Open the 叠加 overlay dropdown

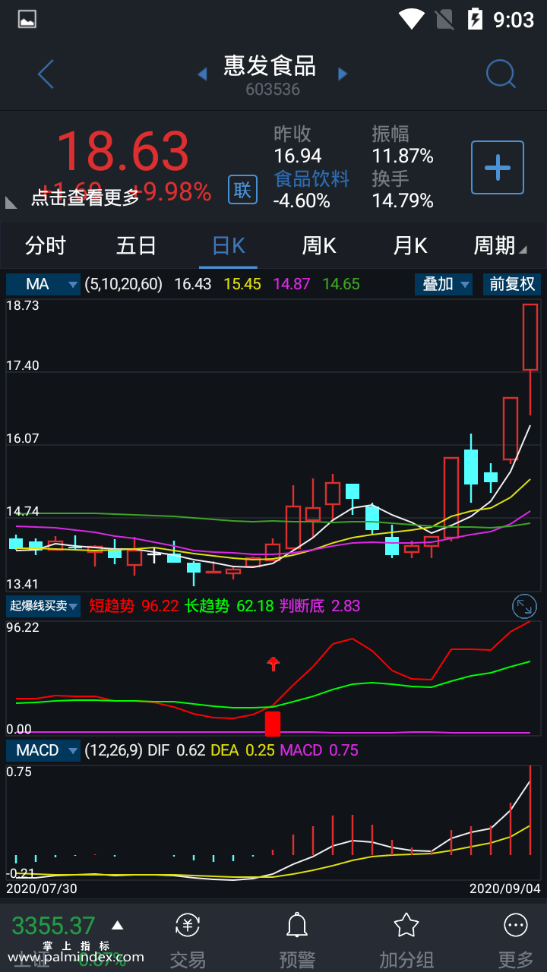(x=444, y=284)
